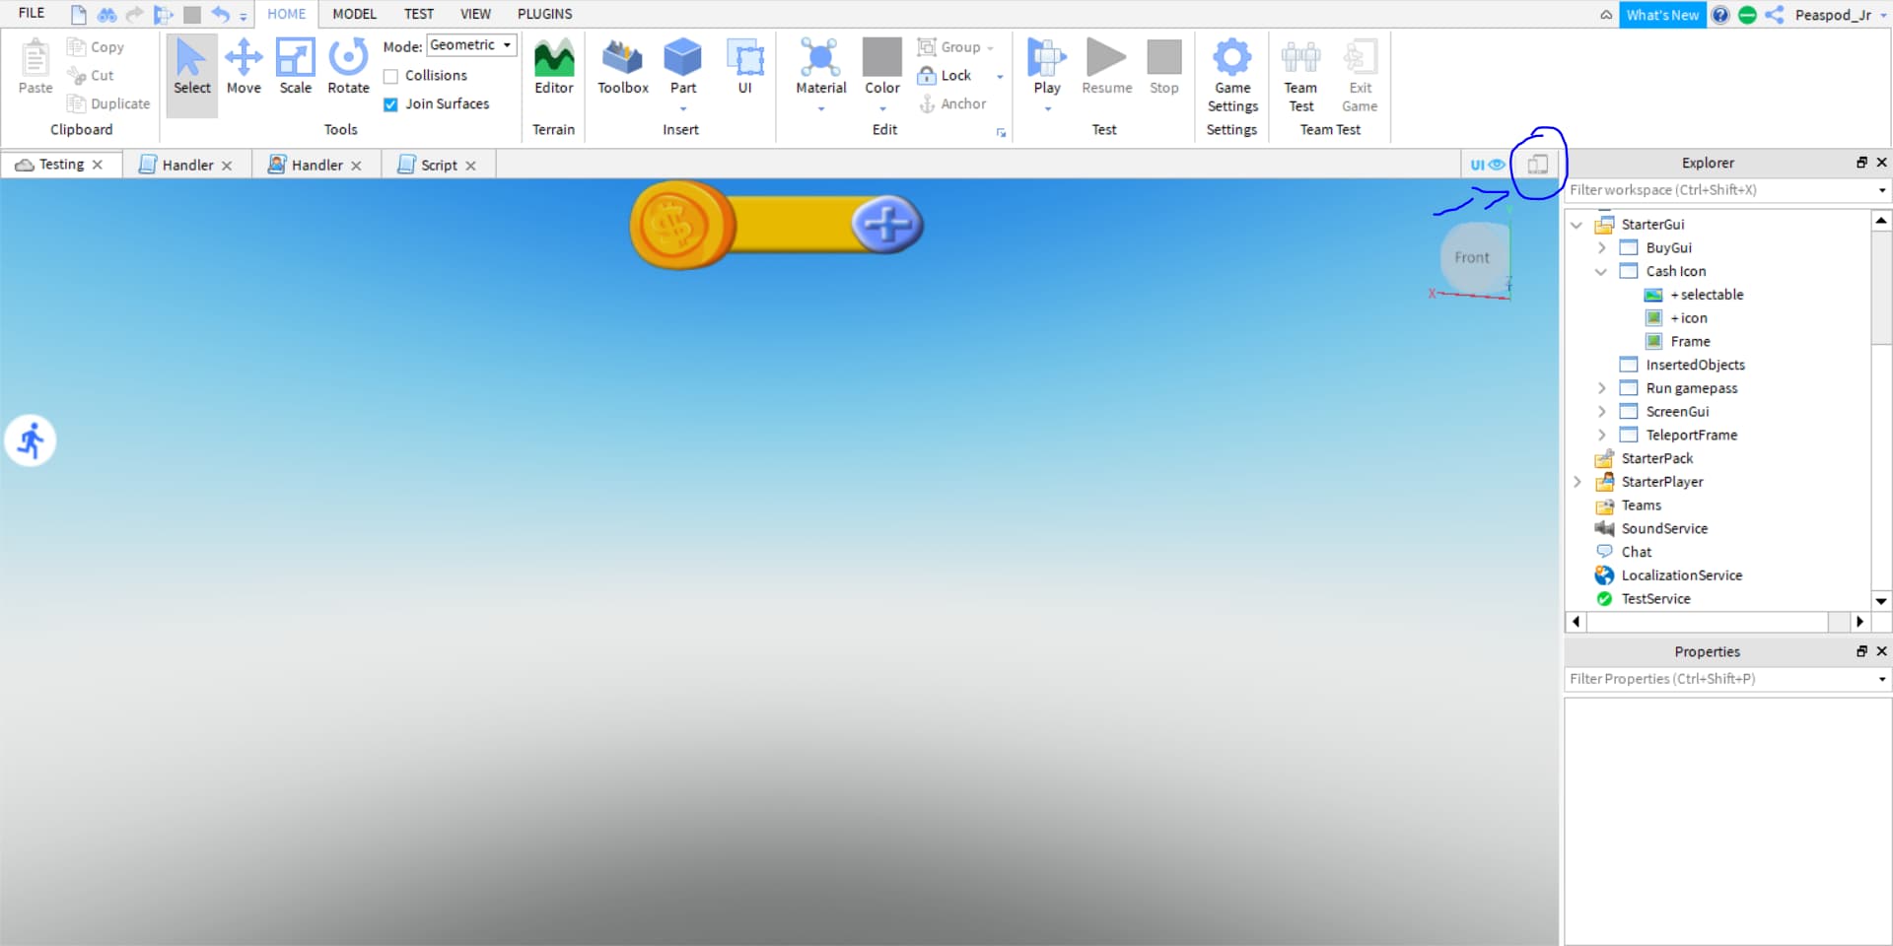Image resolution: width=1893 pixels, height=946 pixels.
Task: Switch to the Script document tab
Action: pos(438,165)
